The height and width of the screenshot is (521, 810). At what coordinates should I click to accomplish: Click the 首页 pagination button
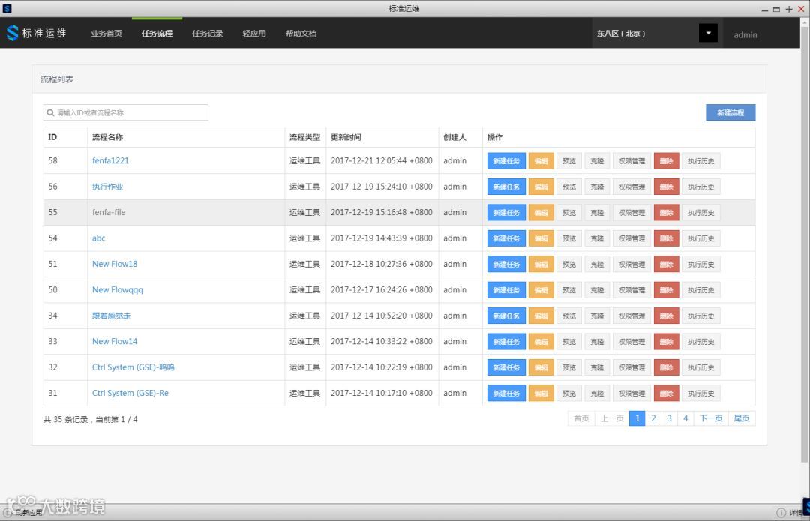pos(581,418)
